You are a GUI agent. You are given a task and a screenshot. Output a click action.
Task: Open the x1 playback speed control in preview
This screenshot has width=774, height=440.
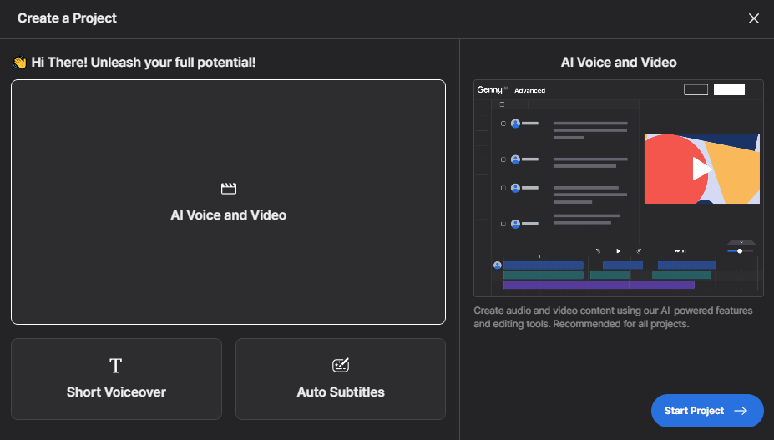[680, 250]
